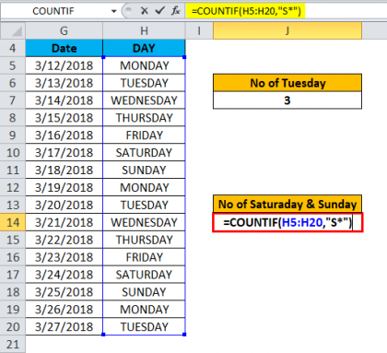Click the Date header cell
Viewport: 387px width, 353px height.
[x=64, y=48]
